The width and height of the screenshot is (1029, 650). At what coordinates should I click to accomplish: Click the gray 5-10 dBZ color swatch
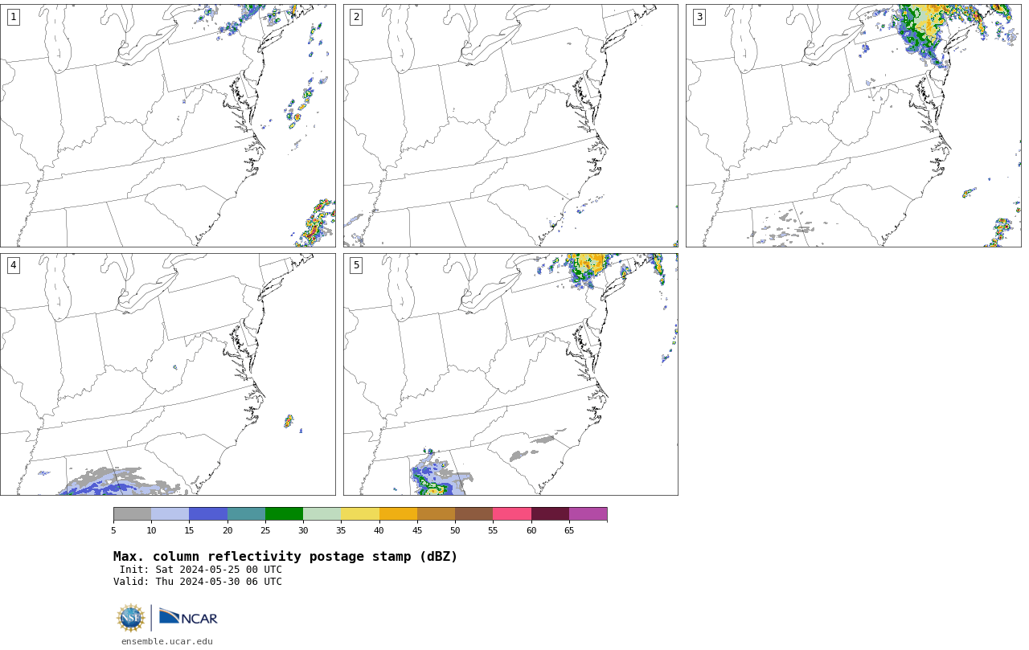tap(132, 514)
